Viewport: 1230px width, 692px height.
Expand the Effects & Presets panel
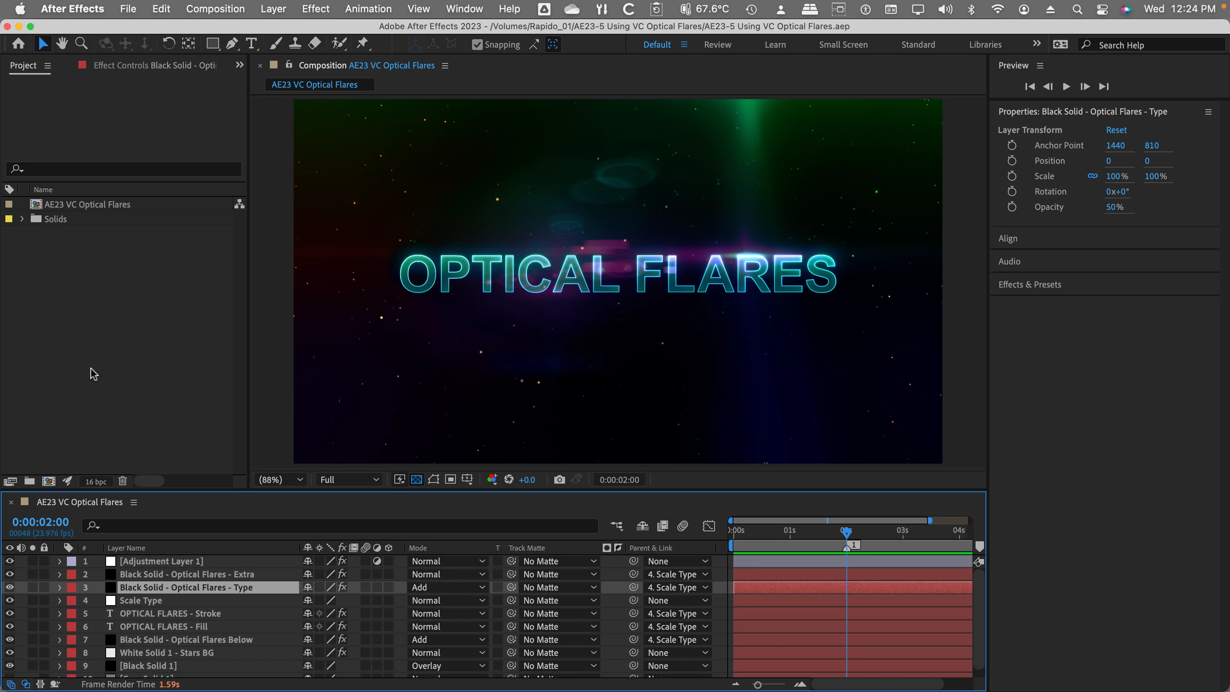pos(1029,284)
